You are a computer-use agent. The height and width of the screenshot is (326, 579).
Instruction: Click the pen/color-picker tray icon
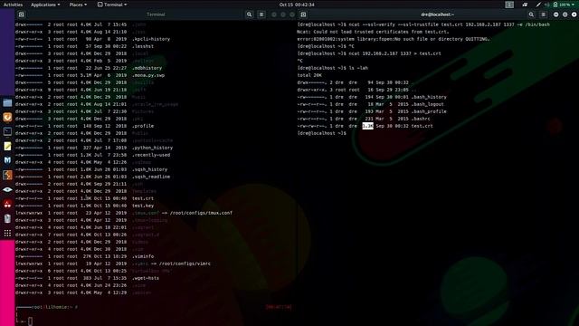point(538,5)
